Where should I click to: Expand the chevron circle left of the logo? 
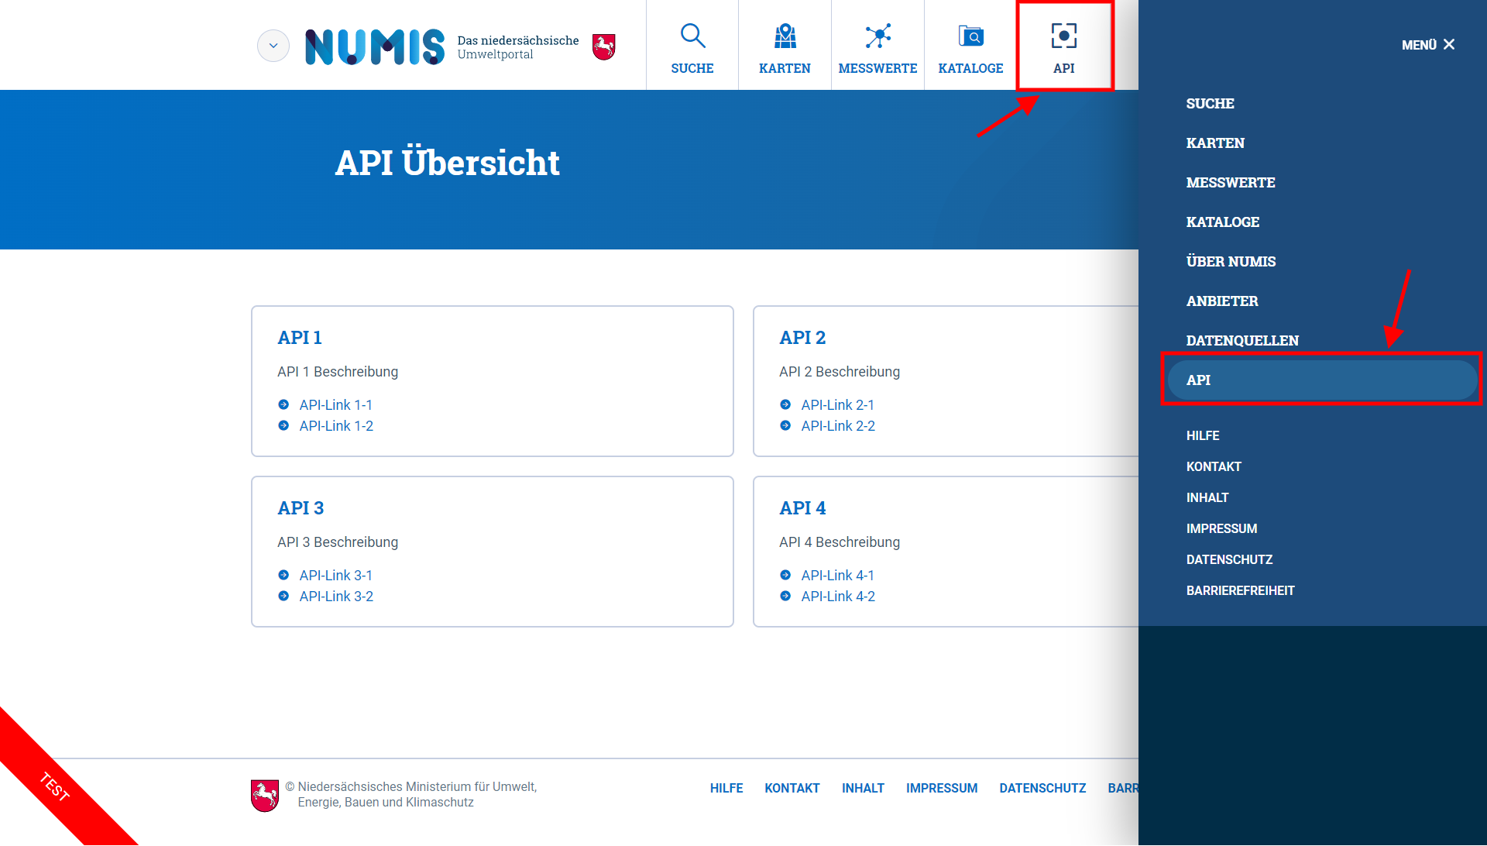[273, 45]
